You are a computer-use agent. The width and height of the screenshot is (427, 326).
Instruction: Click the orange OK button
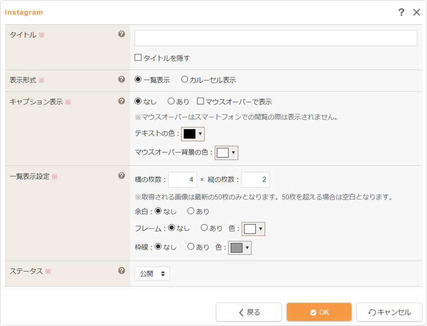coord(319,312)
